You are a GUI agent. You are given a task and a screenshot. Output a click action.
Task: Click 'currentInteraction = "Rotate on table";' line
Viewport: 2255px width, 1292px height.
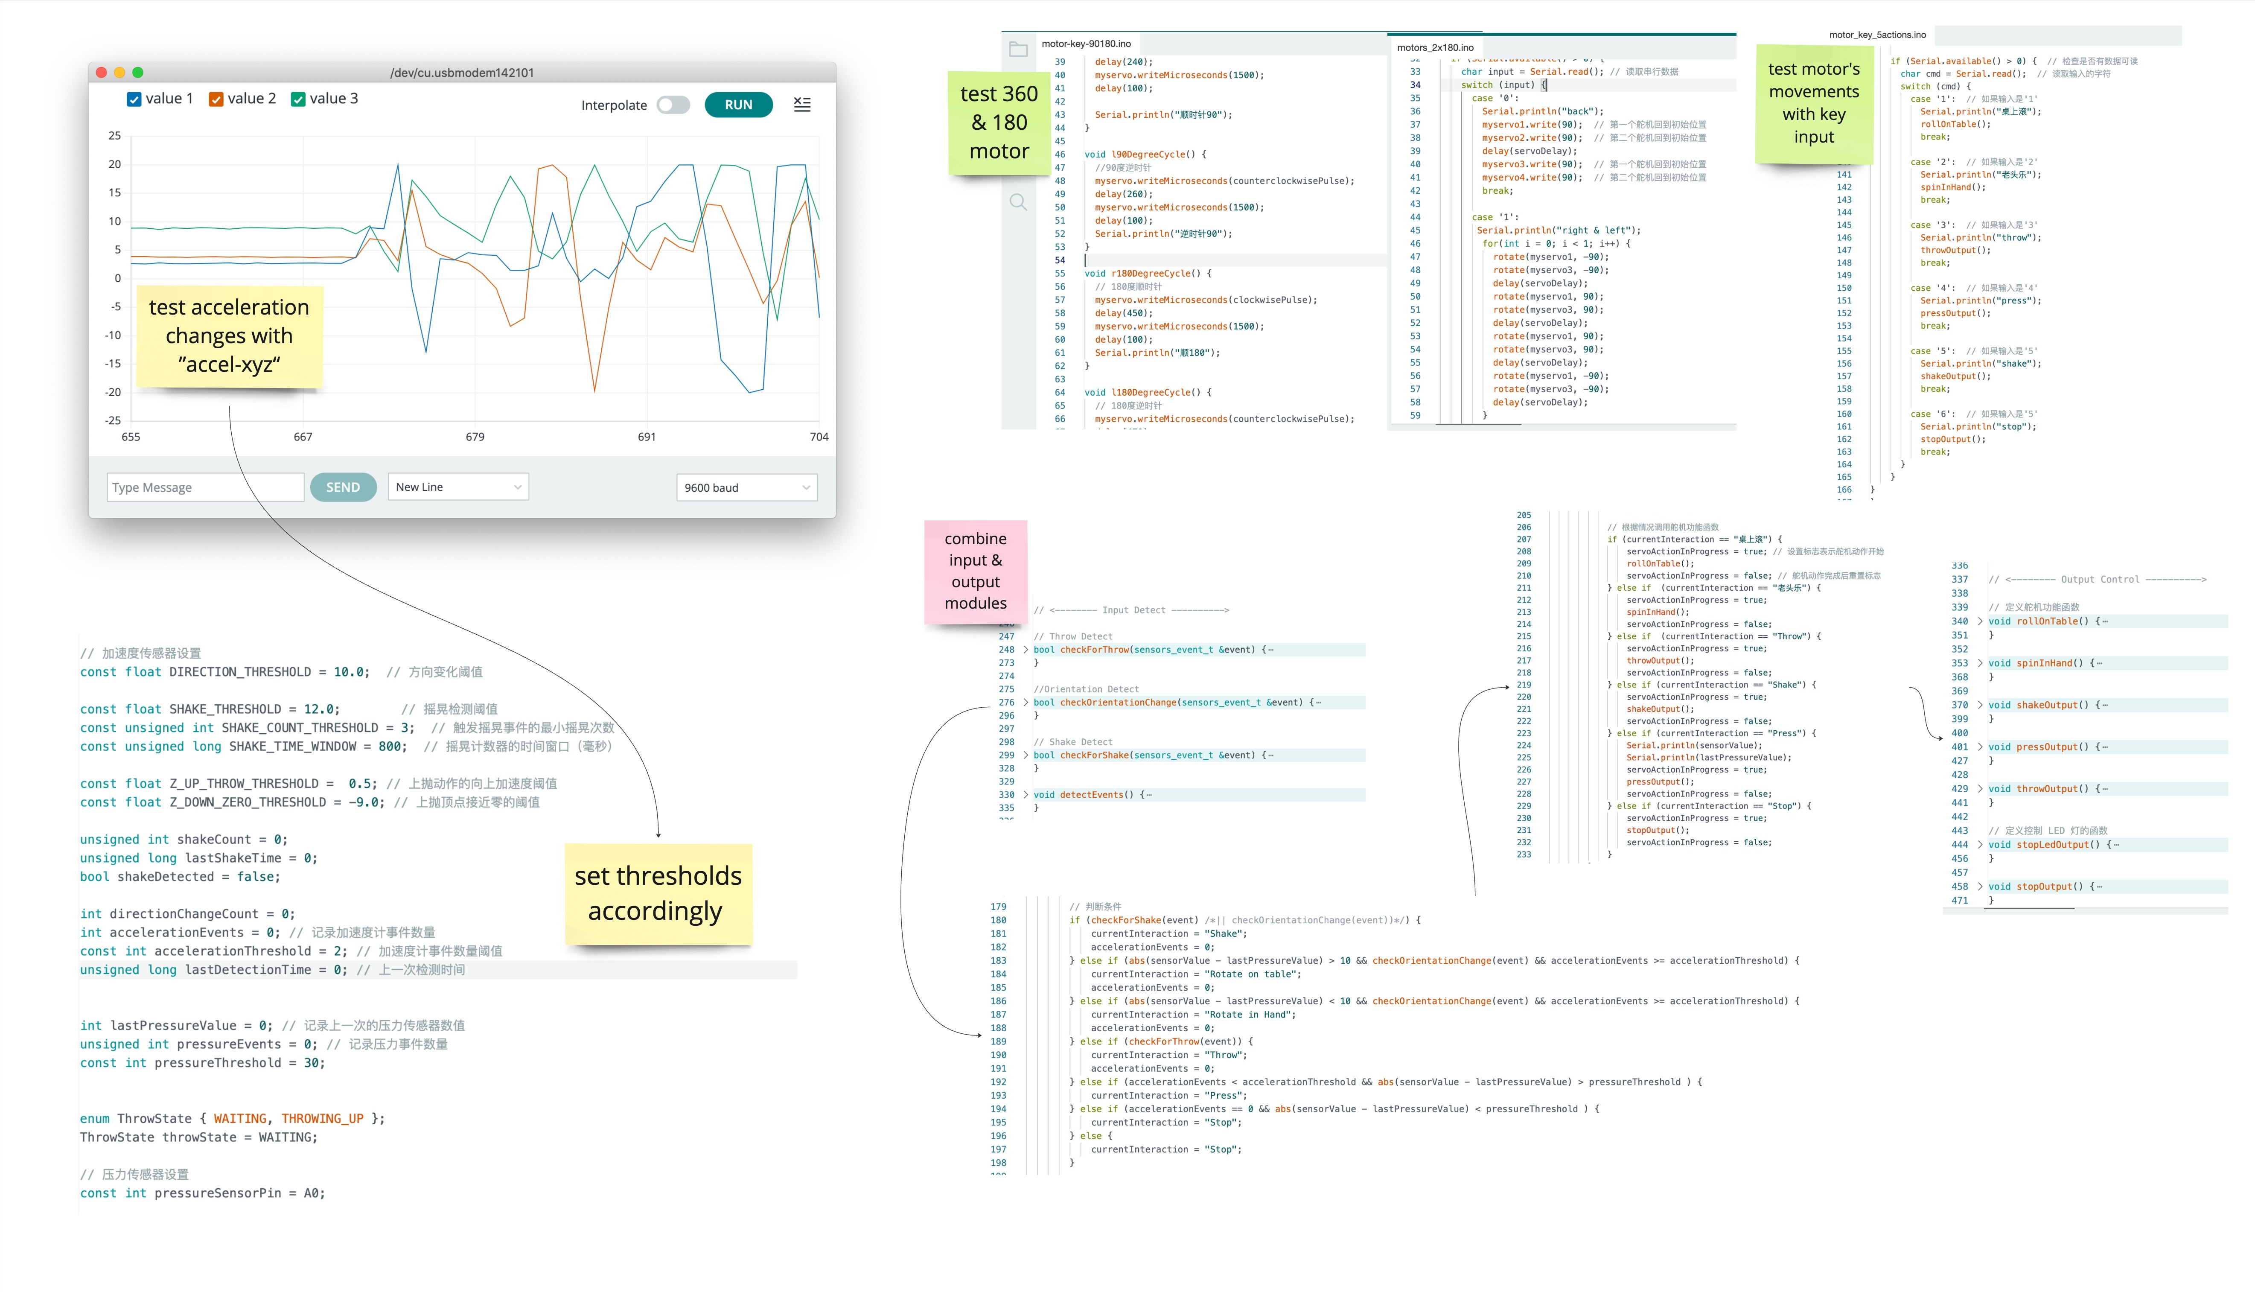[1196, 974]
